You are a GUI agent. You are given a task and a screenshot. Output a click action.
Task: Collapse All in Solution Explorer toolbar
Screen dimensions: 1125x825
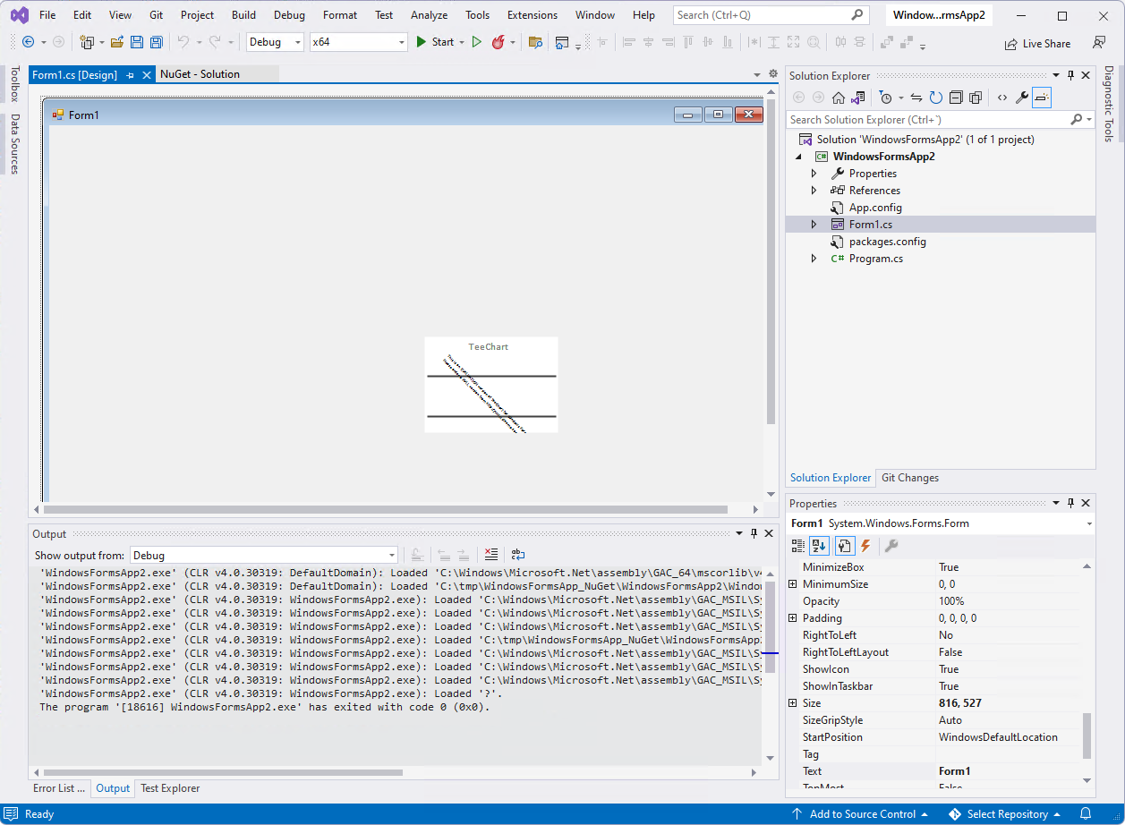click(956, 98)
